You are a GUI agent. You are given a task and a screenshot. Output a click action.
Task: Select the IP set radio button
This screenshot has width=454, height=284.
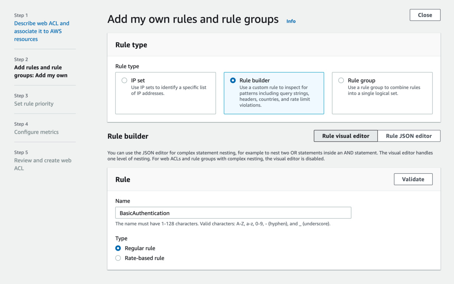pos(124,80)
